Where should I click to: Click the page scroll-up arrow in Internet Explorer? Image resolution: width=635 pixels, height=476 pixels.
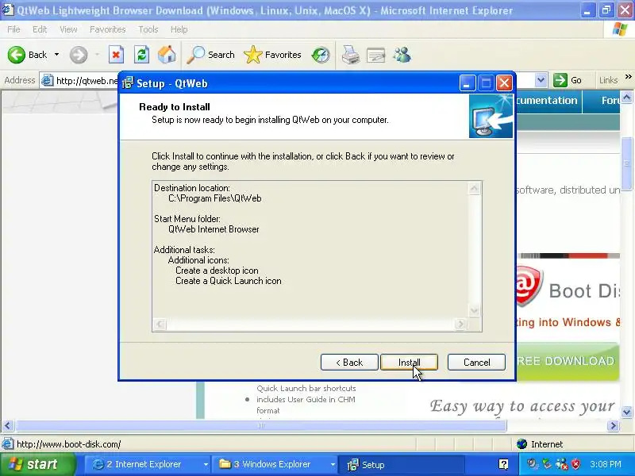click(x=626, y=97)
